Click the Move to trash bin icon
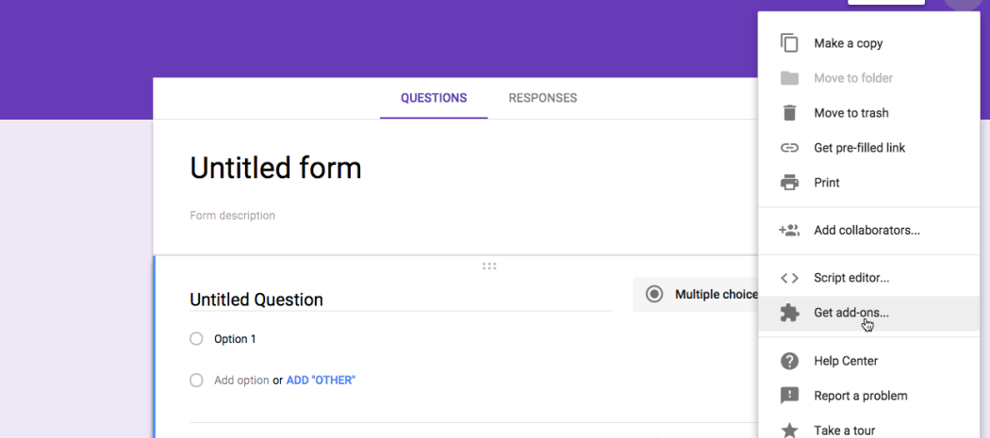 (x=789, y=113)
